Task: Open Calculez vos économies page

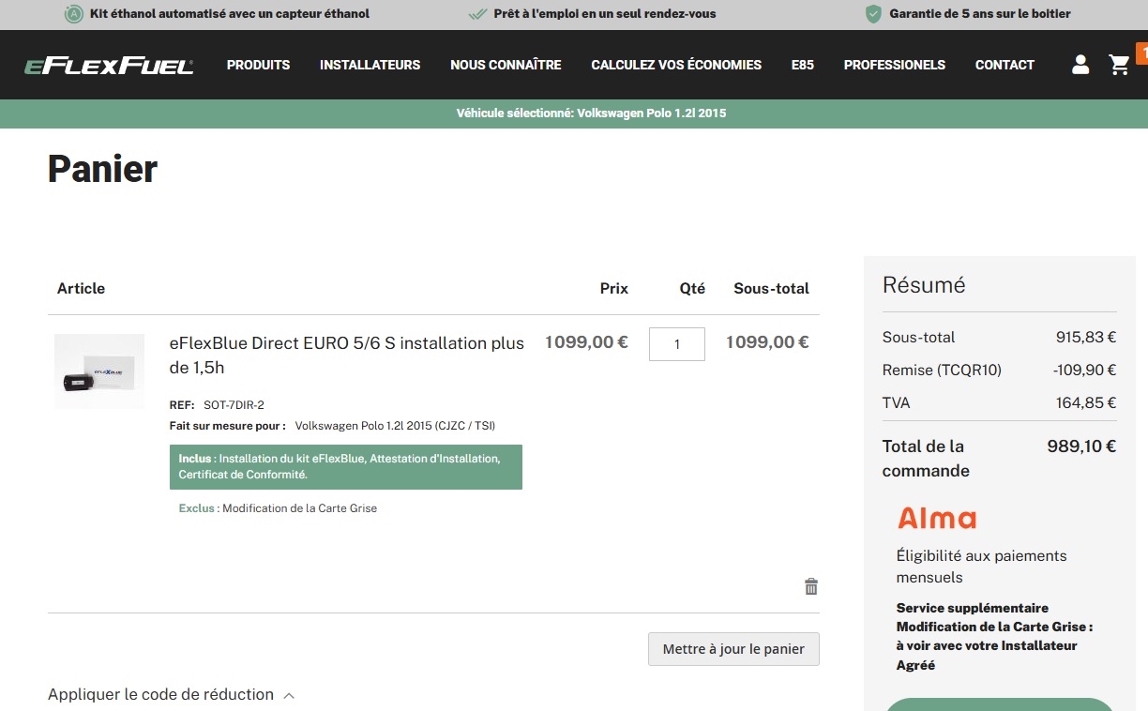Action: 676,65
